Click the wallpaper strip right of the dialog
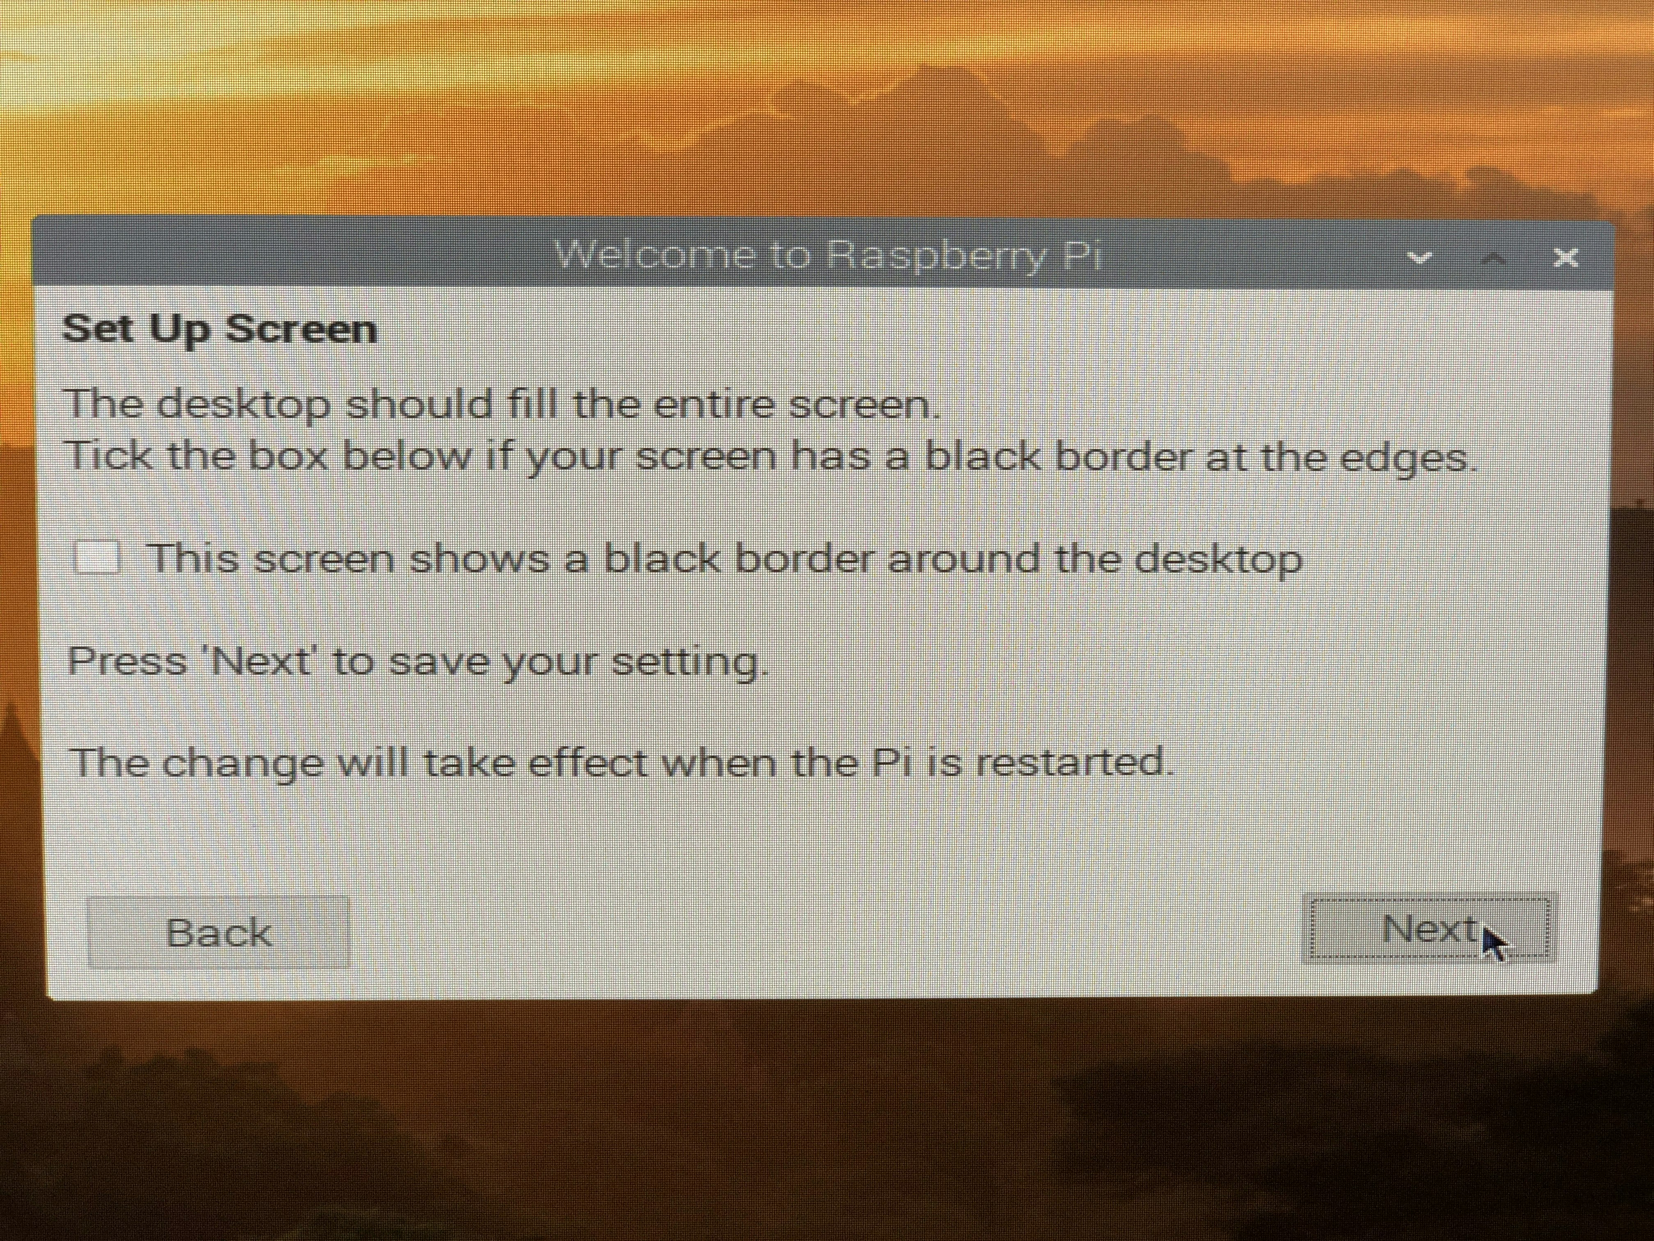Viewport: 1654px width, 1241px height. 1630,598
